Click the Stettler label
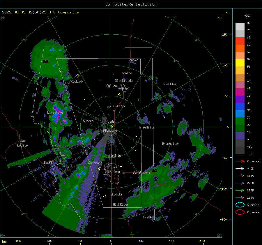 pos(170,84)
